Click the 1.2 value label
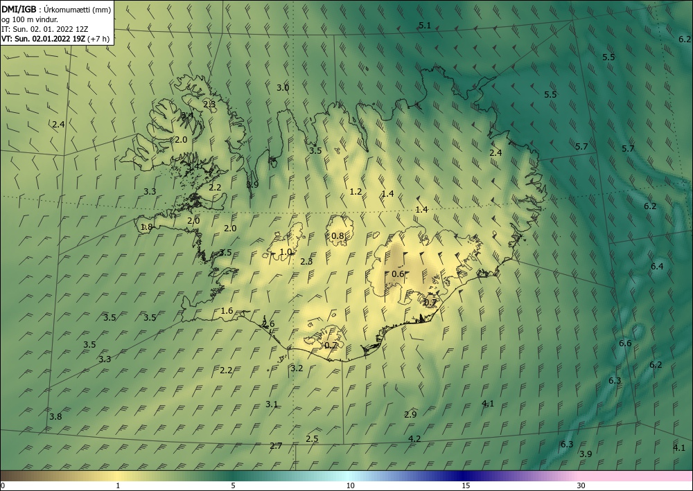Screen dimensions: 693x491 356,192
